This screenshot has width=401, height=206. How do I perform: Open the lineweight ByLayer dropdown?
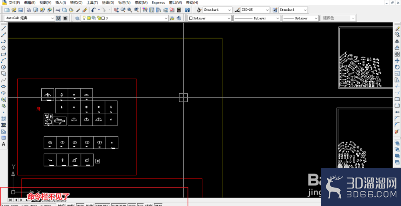click(x=316, y=18)
